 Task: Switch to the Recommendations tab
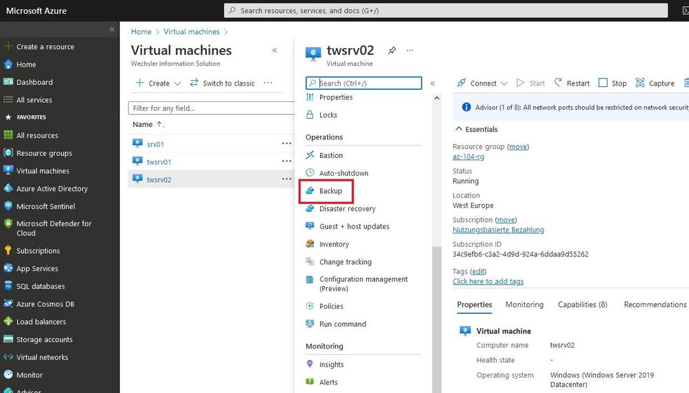pyautogui.click(x=655, y=305)
